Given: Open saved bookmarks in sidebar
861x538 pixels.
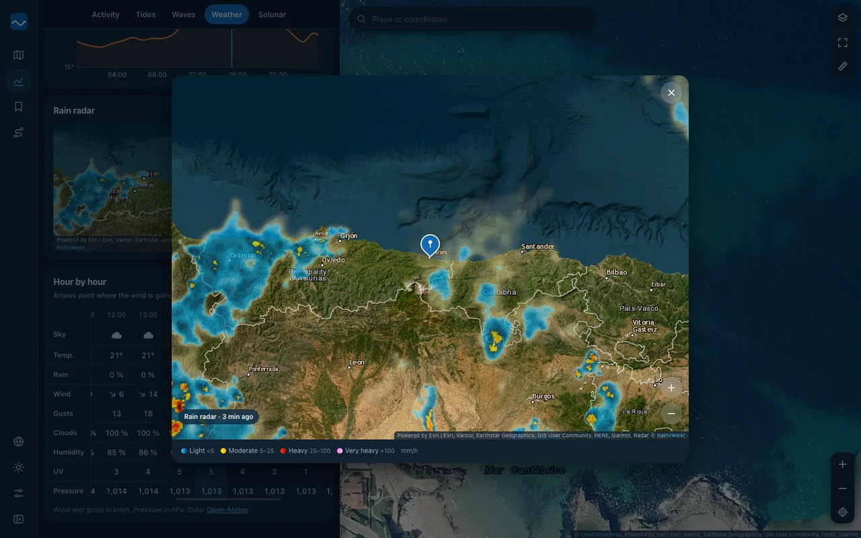Looking at the screenshot, I should (19, 107).
